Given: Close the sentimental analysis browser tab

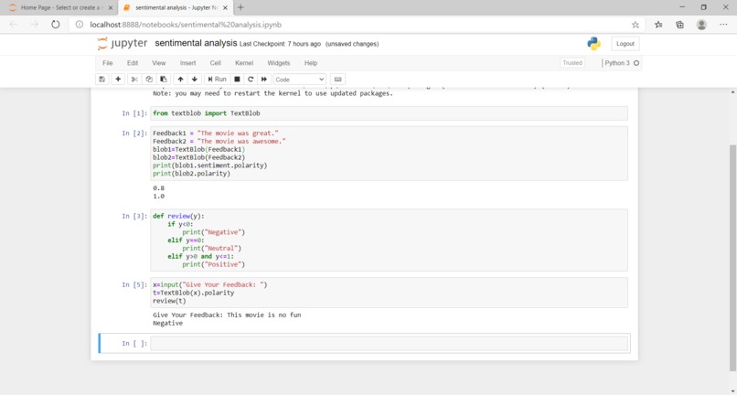Looking at the screenshot, I should click(225, 7).
